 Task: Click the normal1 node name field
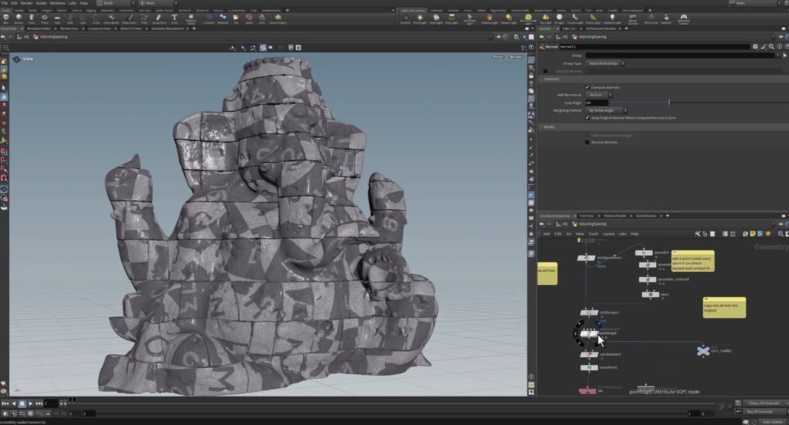(653, 47)
